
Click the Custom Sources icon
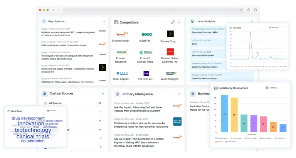(45, 93)
